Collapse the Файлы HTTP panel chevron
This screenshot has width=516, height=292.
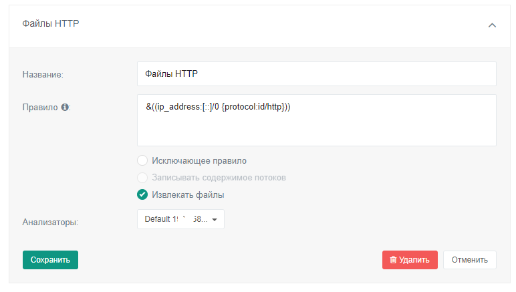click(492, 25)
